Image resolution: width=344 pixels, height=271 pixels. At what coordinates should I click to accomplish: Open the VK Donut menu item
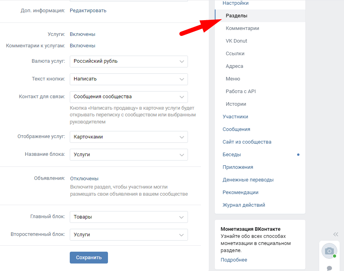(236, 41)
